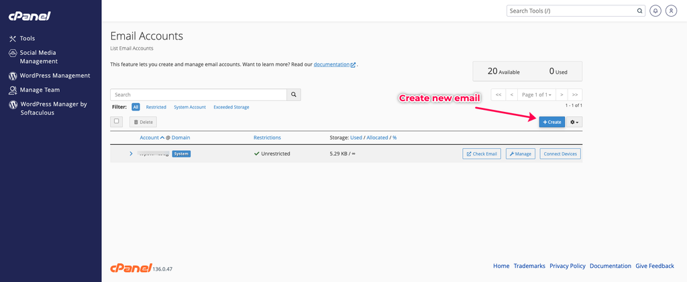Open Tools in the sidebar
Image resolution: width=687 pixels, height=282 pixels.
(27, 38)
